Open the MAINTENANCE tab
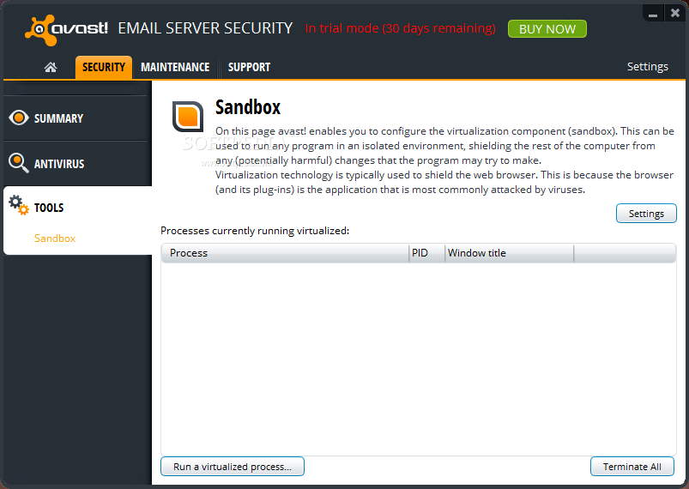 pos(175,67)
